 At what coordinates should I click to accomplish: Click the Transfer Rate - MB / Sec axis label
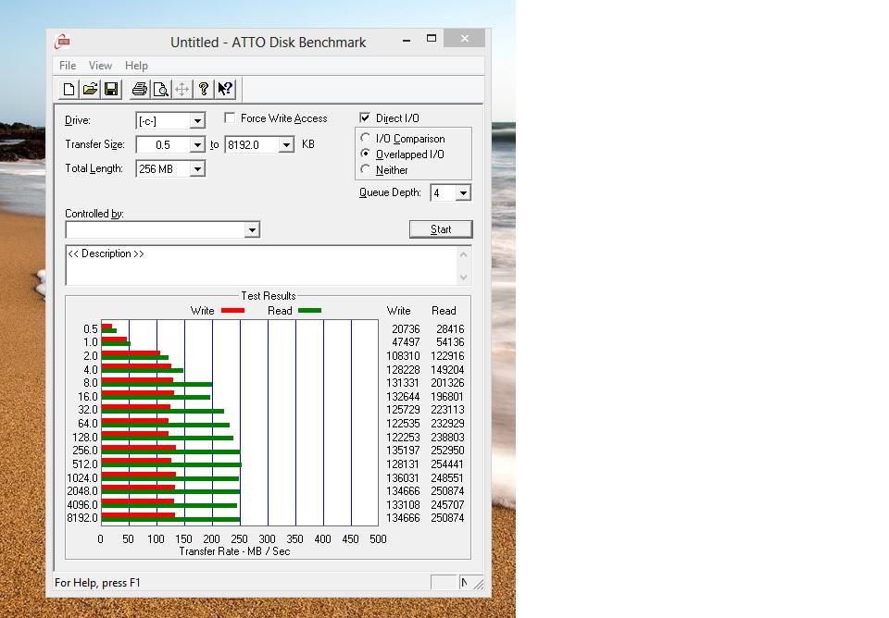tap(234, 551)
